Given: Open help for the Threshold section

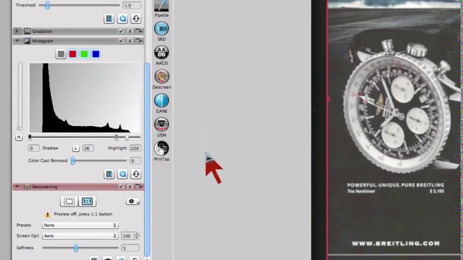Looking at the screenshot, I should [x=109, y=19].
